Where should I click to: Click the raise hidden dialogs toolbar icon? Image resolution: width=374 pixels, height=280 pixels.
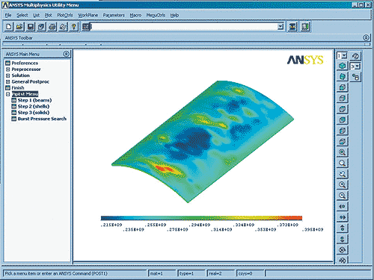pos(292,27)
